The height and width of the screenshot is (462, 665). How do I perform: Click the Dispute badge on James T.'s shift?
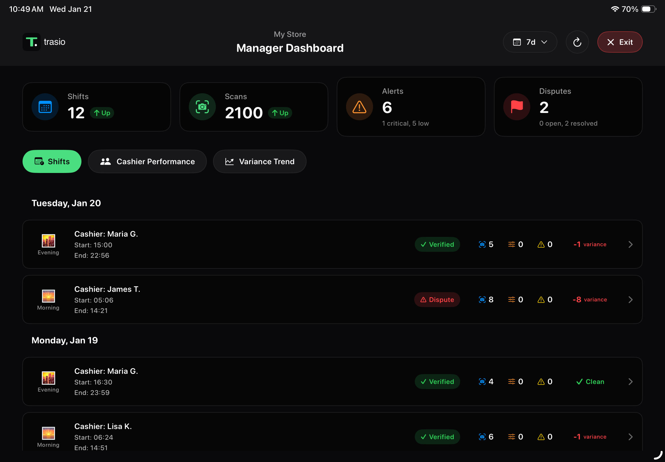(x=437, y=300)
